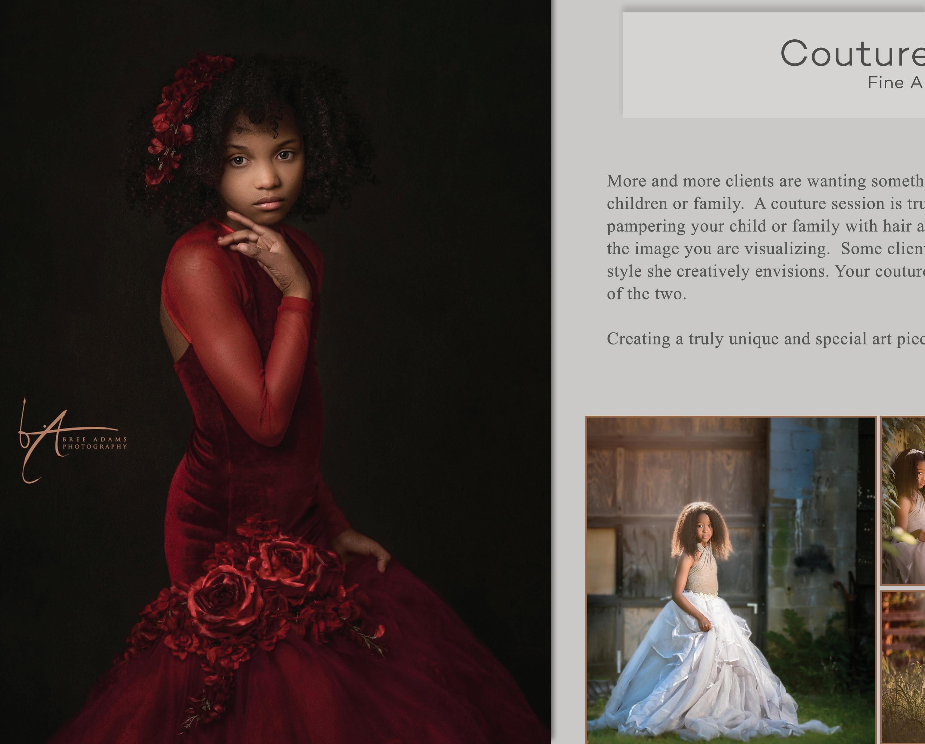Click the text 'of the two.'

[x=646, y=294]
